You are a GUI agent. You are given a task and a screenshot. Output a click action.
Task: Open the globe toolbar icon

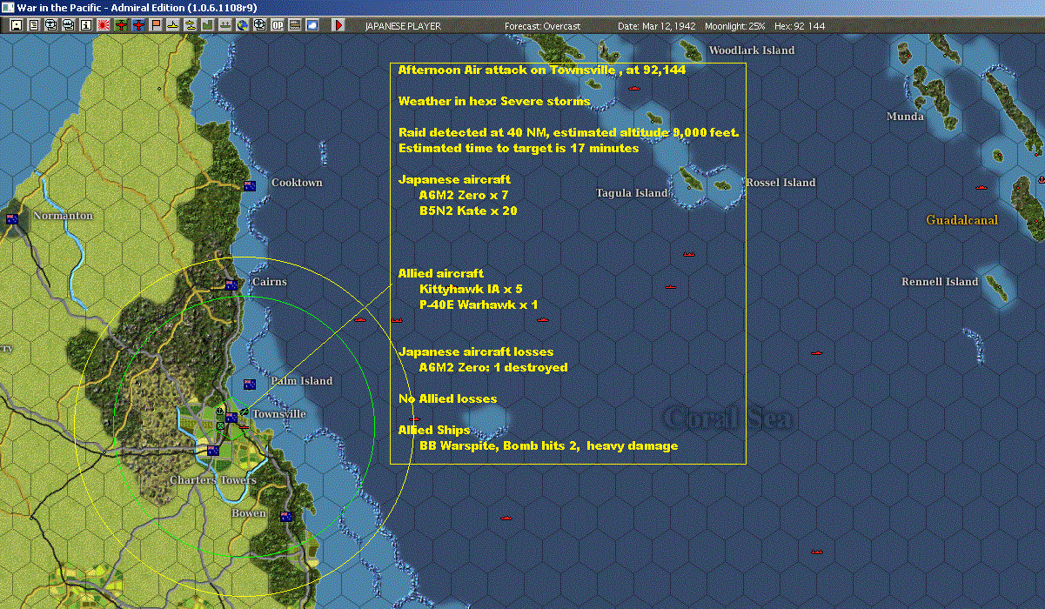[243, 25]
